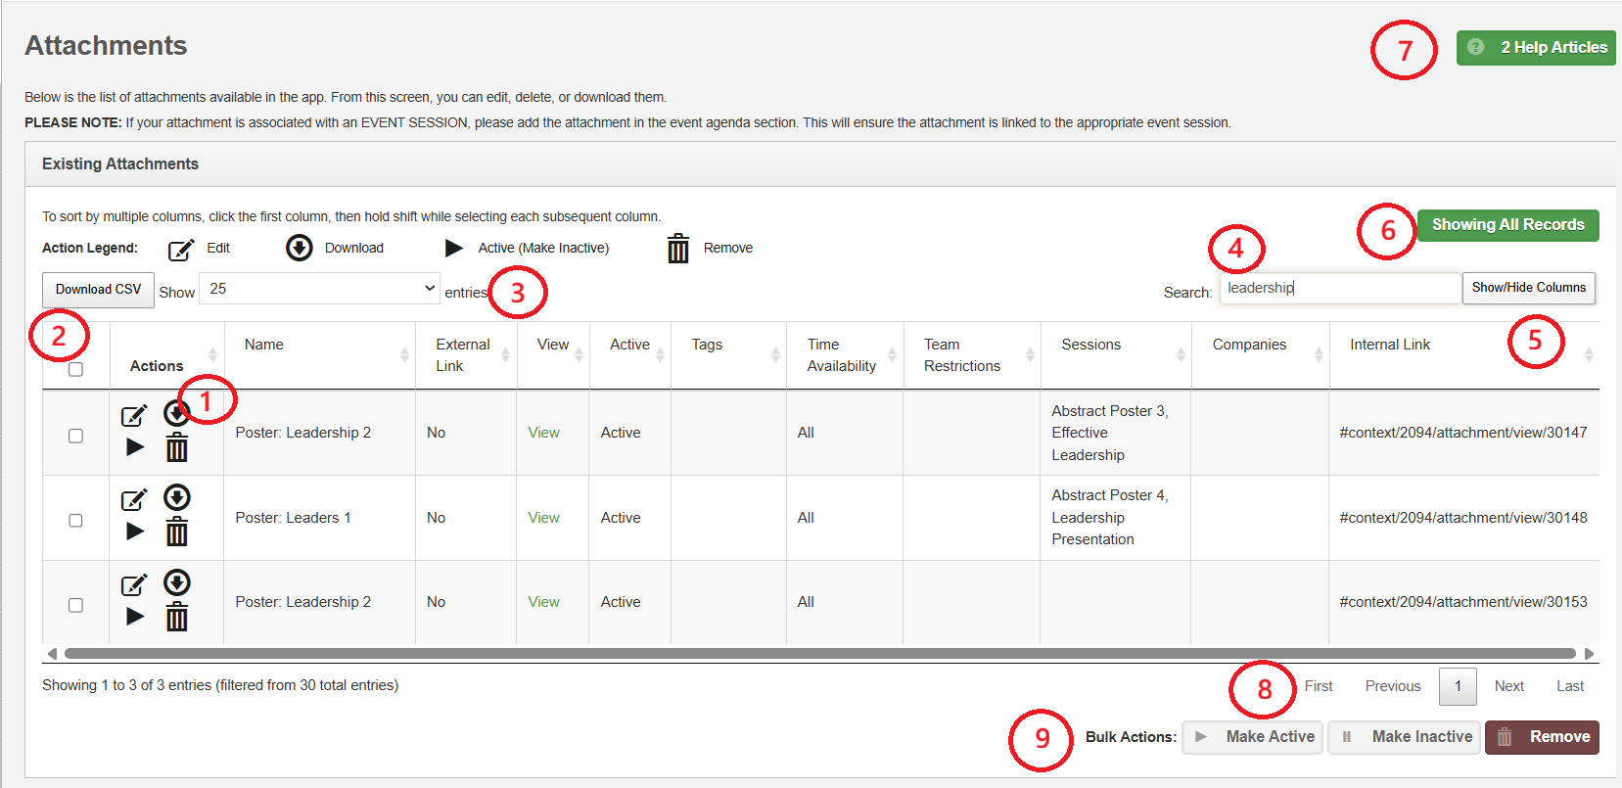Select checkbox of the last table row
Image resolution: width=1622 pixels, height=788 pixels.
click(75, 605)
